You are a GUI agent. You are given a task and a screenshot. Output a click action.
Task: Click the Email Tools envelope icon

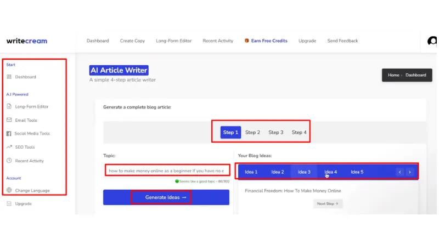[9, 120]
